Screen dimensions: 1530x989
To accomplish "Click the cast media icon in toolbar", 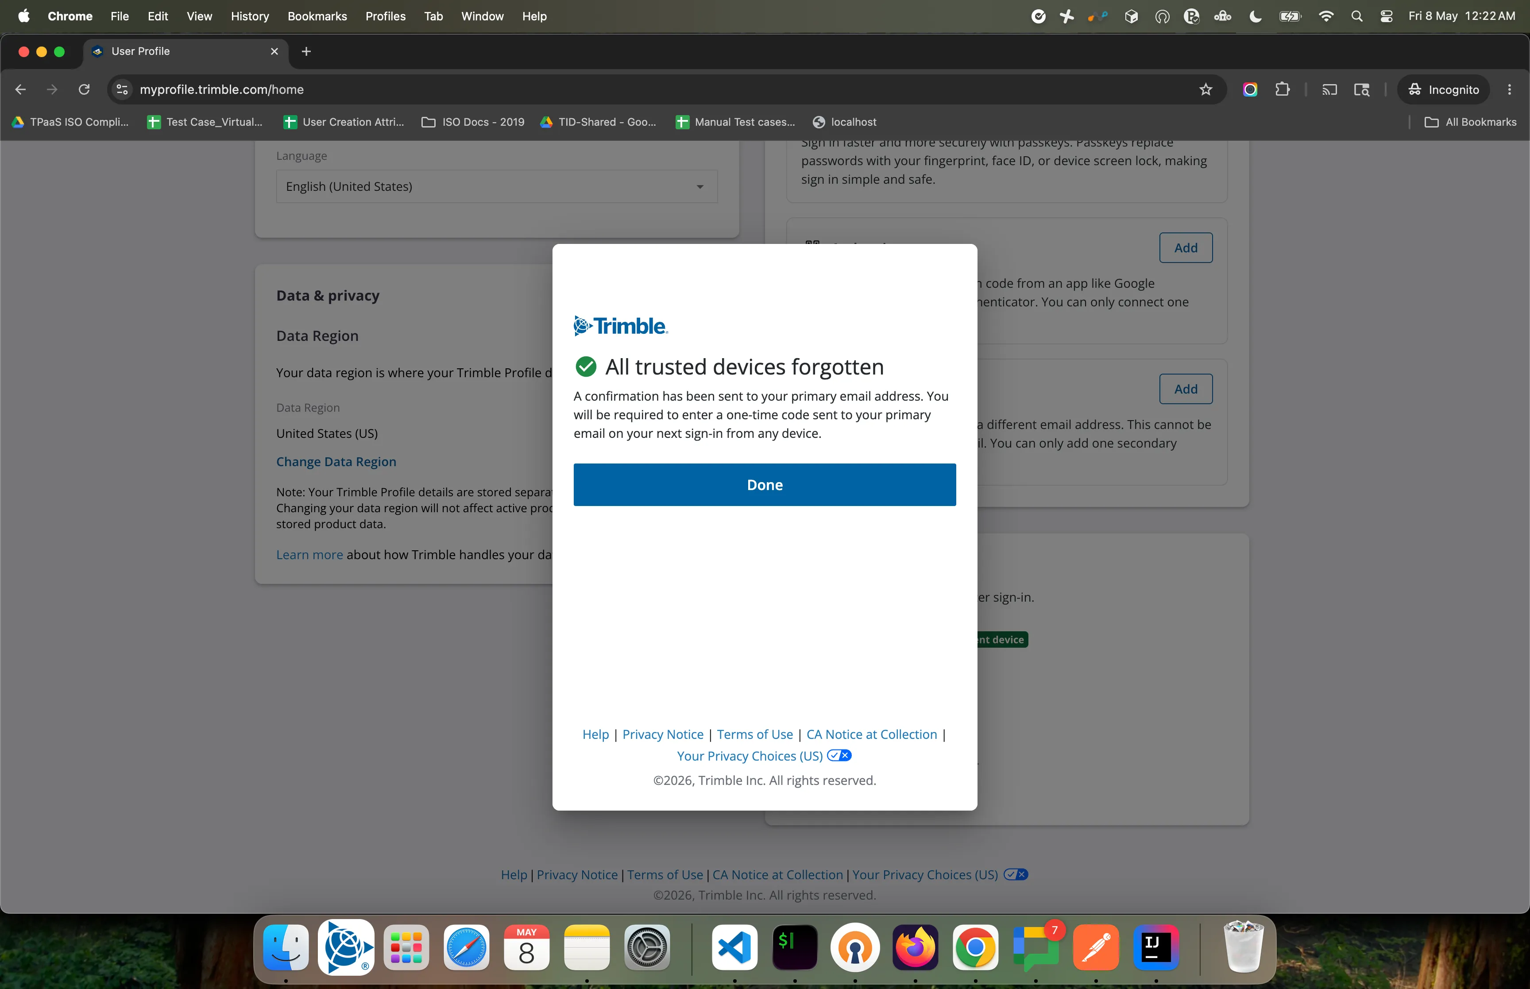I will [1329, 89].
